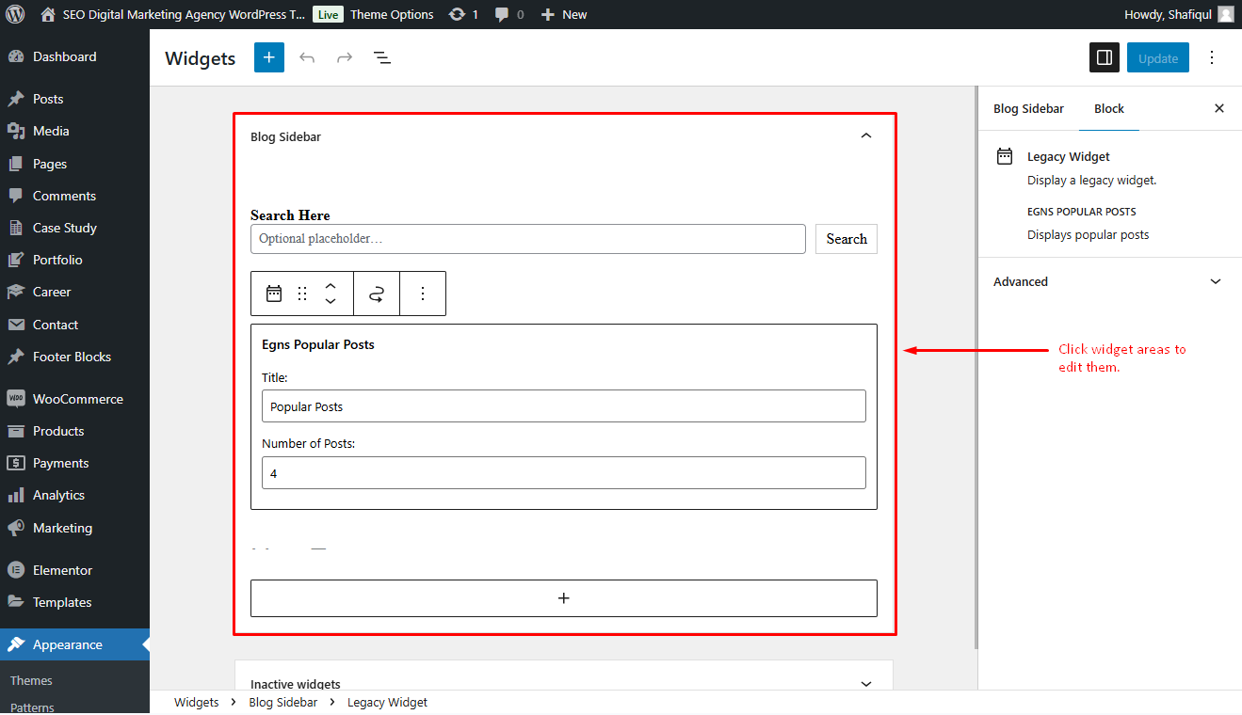The width and height of the screenshot is (1242, 715).
Task: Collapse the Blog Sidebar widget area
Action: [x=866, y=136]
